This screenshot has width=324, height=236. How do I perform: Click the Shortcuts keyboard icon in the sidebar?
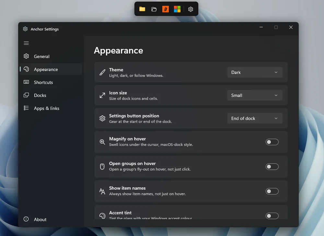coord(26,82)
